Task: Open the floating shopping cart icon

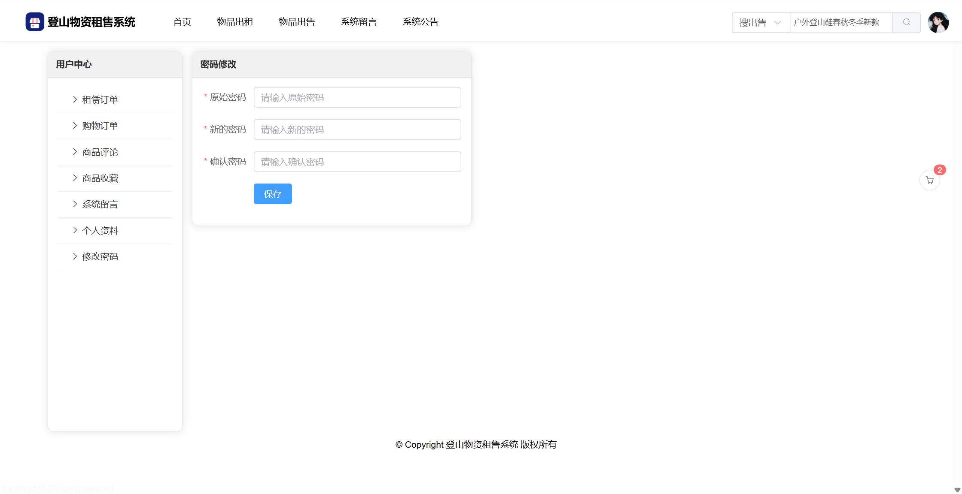Action: tap(929, 181)
